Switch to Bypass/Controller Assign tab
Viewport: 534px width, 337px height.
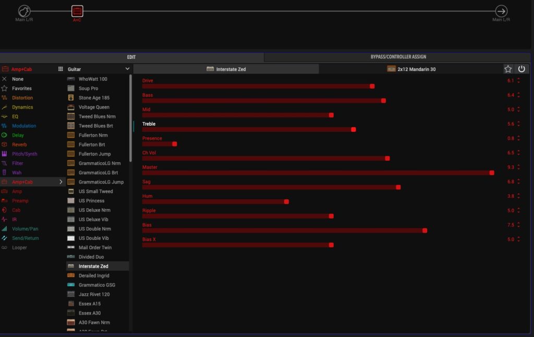398,57
